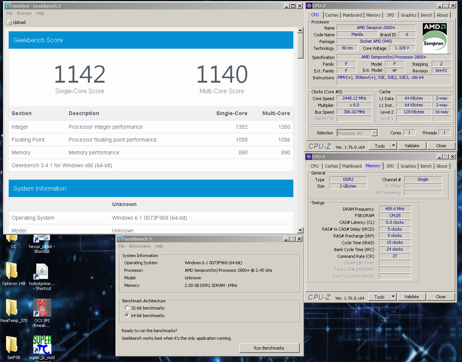Click the Integer row in score table
Viewport: 462px width, 362px height.
151,127
